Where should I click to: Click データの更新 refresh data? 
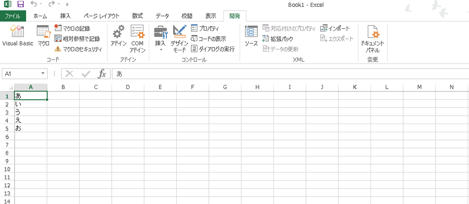click(x=281, y=49)
